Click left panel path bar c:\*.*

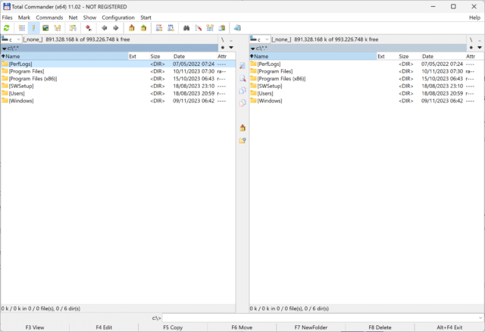point(109,49)
